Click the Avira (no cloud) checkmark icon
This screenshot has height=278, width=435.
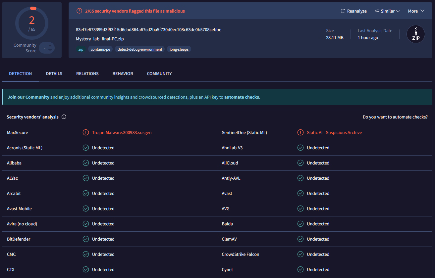86,224
